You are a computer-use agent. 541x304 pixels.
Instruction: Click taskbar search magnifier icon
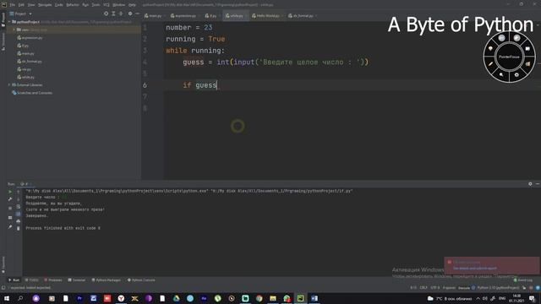(x=20, y=298)
